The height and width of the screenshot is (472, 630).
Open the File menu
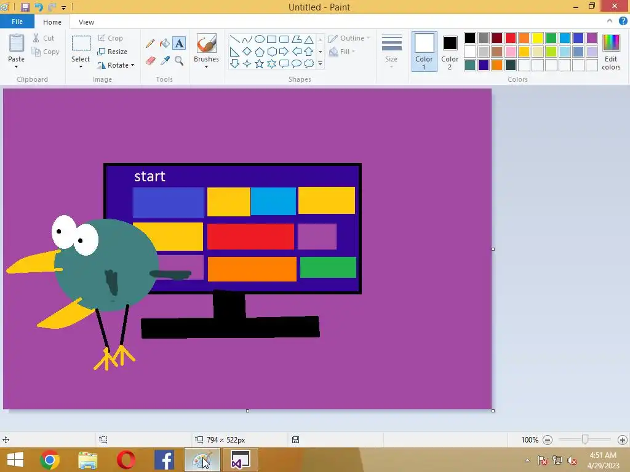pos(17,22)
